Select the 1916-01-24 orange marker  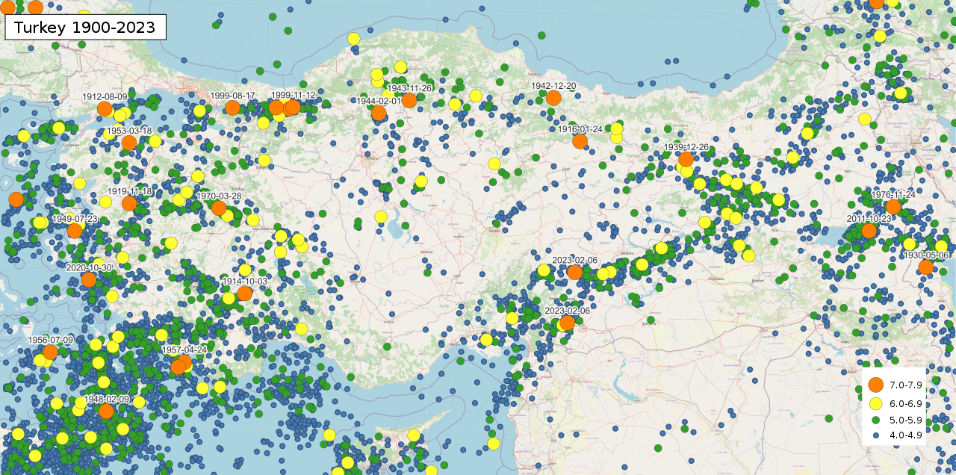click(x=580, y=141)
